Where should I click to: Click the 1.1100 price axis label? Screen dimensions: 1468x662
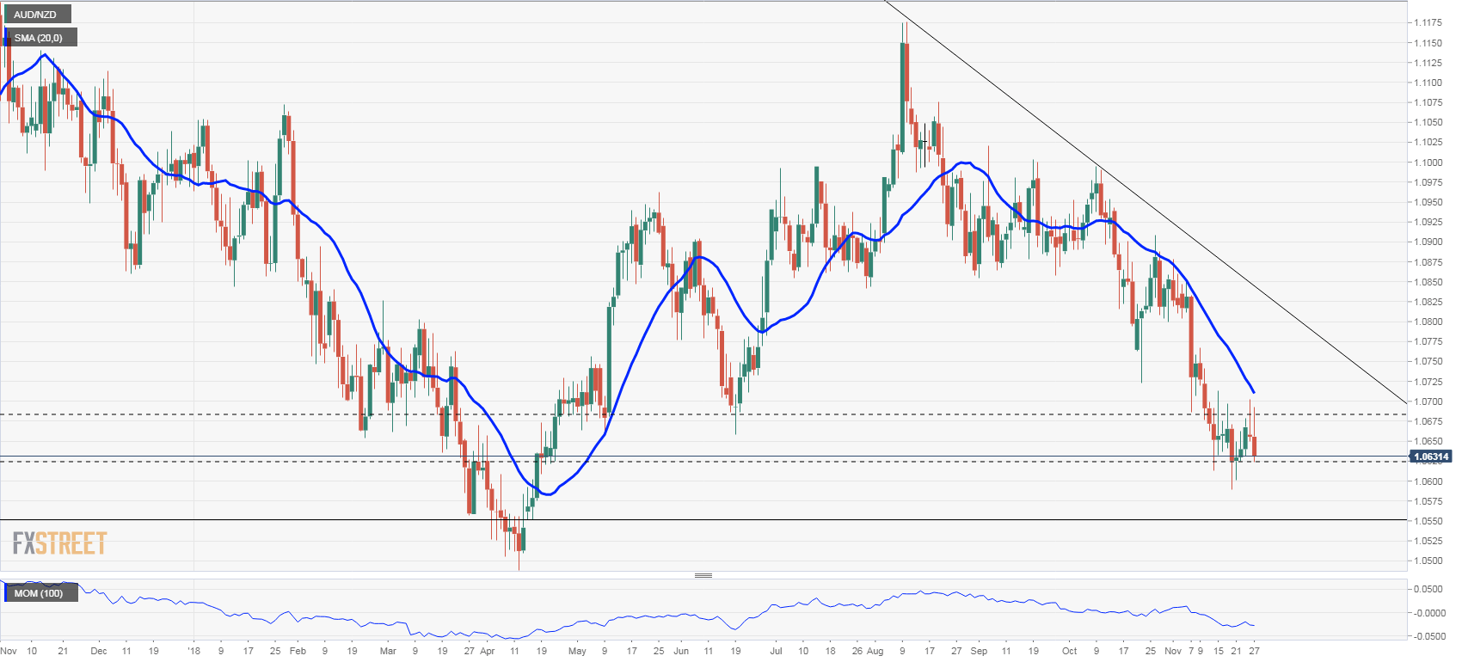tap(1428, 83)
